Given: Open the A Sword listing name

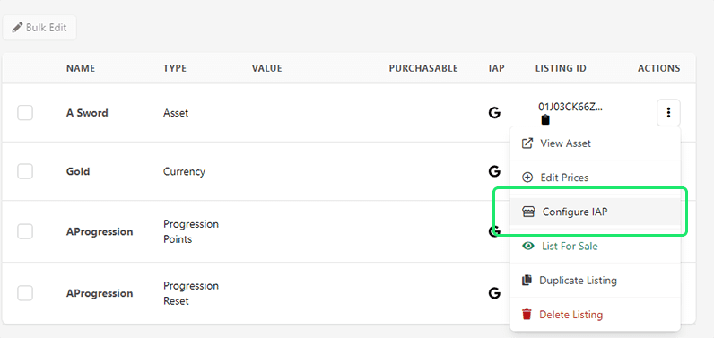Looking at the screenshot, I should coord(87,113).
